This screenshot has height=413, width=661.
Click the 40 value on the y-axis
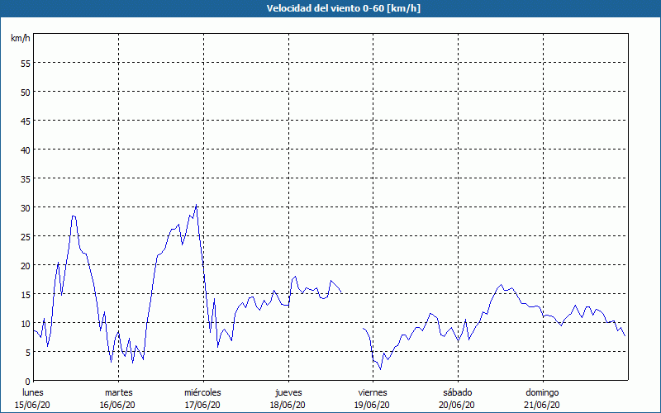coord(26,150)
